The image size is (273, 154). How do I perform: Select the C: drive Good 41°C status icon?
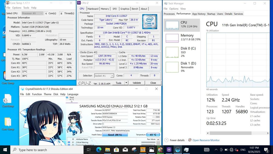pyautogui.click(x=72, y=99)
